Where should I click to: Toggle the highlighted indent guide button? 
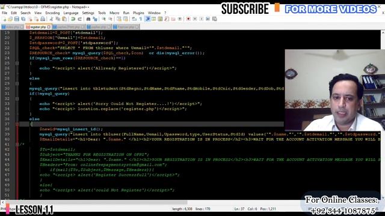[x=148, y=19]
